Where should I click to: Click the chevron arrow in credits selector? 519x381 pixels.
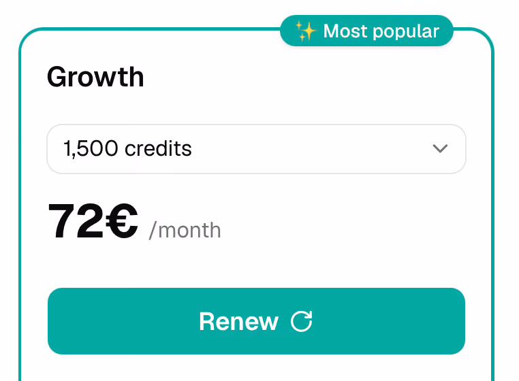[440, 148]
